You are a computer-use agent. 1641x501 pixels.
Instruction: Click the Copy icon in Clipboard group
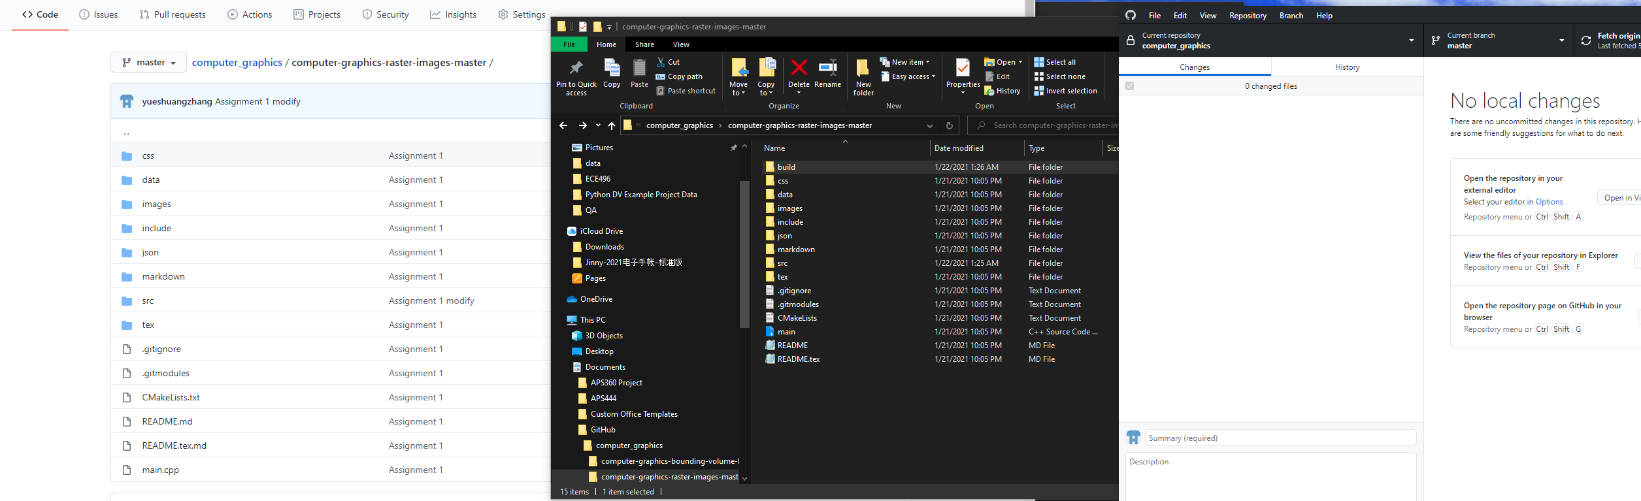click(612, 67)
